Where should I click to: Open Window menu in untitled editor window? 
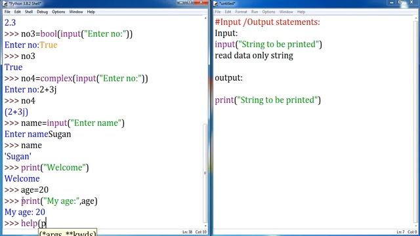pyautogui.click(x=286, y=12)
